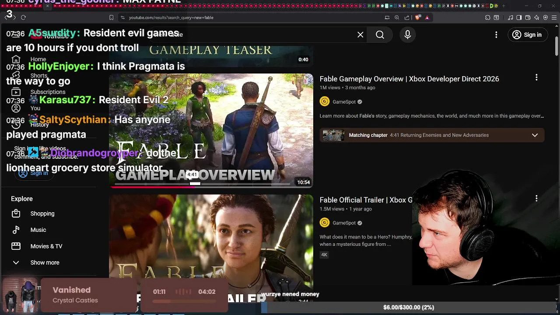Screen dimensions: 560x315
Task: Go to Home in YouTube sidebar
Action: [x=38, y=59]
